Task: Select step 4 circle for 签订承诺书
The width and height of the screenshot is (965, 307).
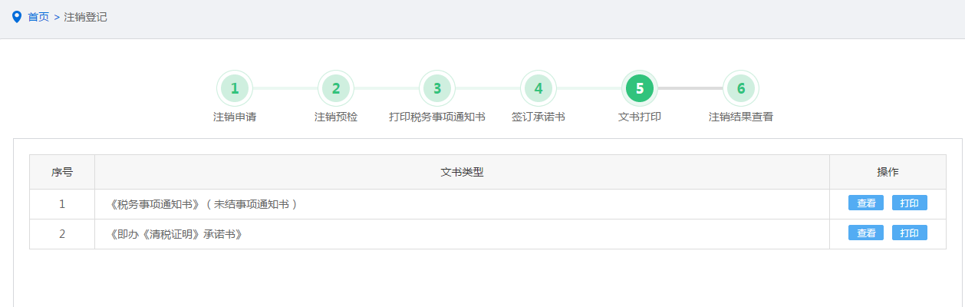Action: [538, 88]
